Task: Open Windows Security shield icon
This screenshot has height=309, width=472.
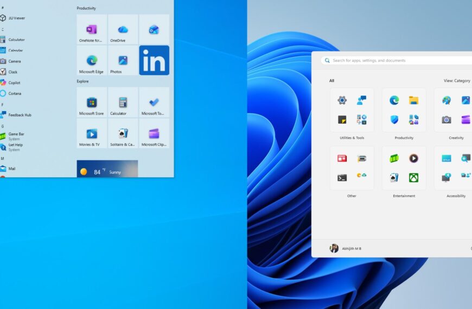Action: [x=394, y=120]
